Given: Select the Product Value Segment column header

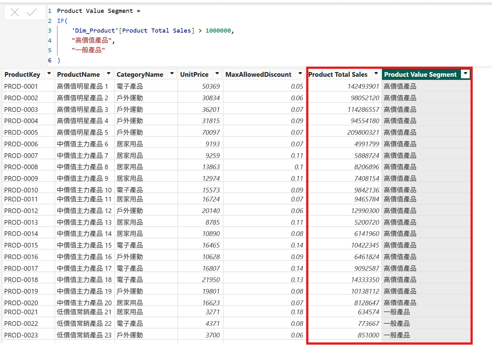Looking at the screenshot, I should pyautogui.click(x=420, y=75).
